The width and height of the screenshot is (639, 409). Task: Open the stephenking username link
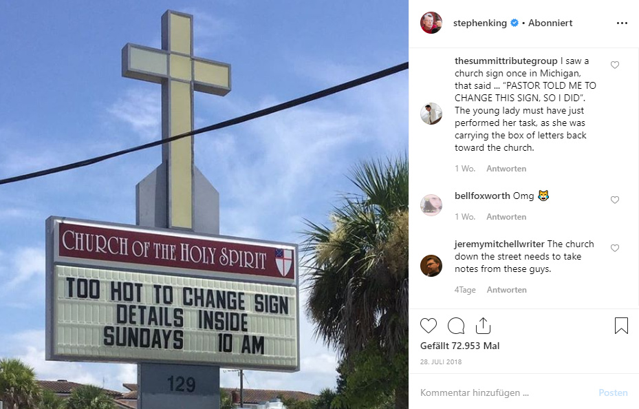click(480, 23)
